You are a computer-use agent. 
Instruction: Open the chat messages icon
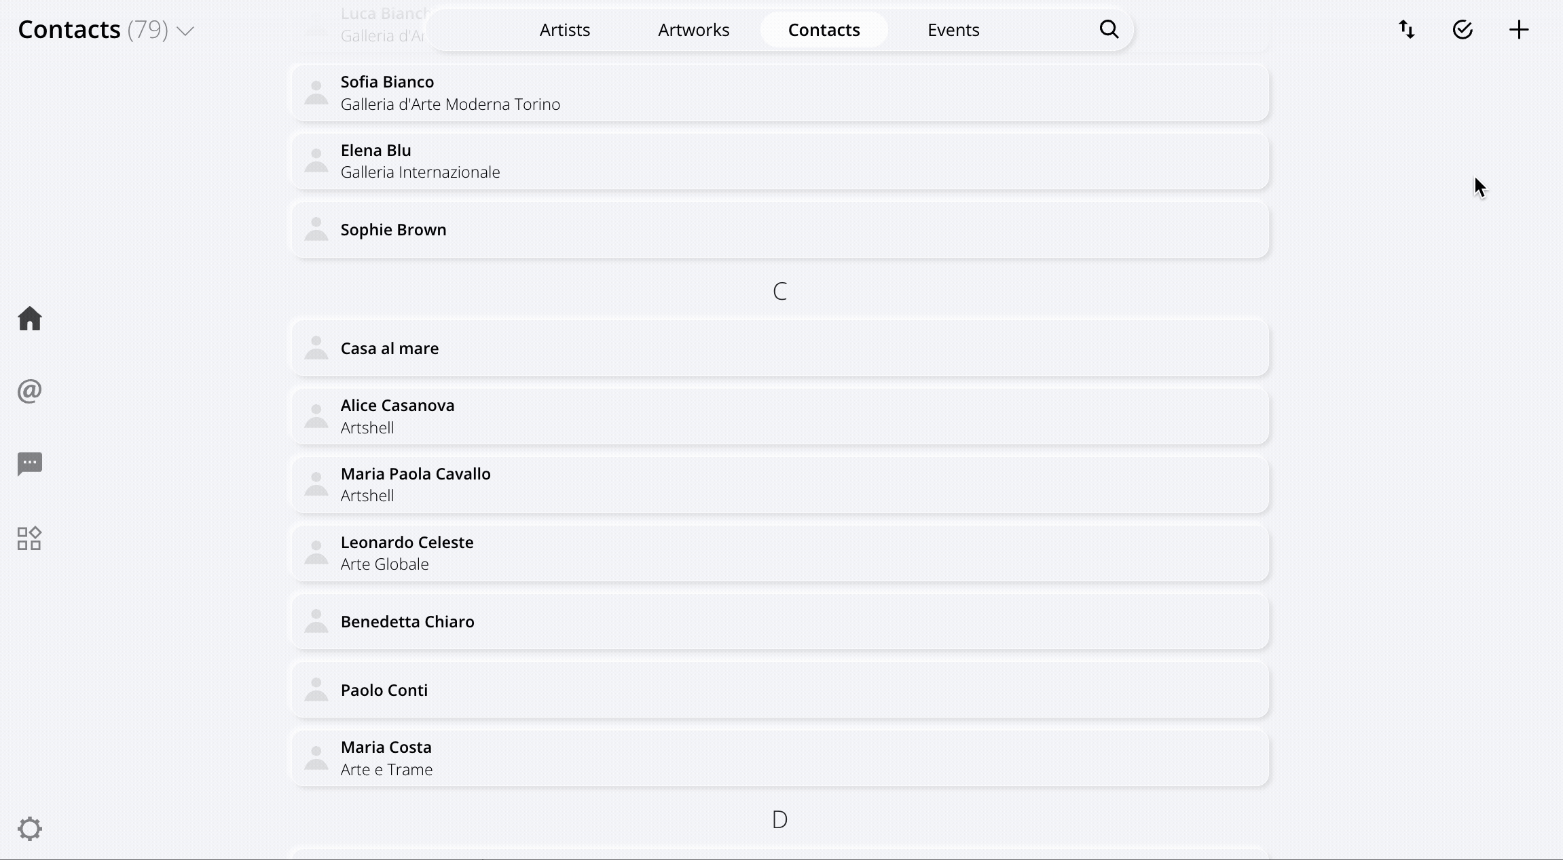point(30,464)
